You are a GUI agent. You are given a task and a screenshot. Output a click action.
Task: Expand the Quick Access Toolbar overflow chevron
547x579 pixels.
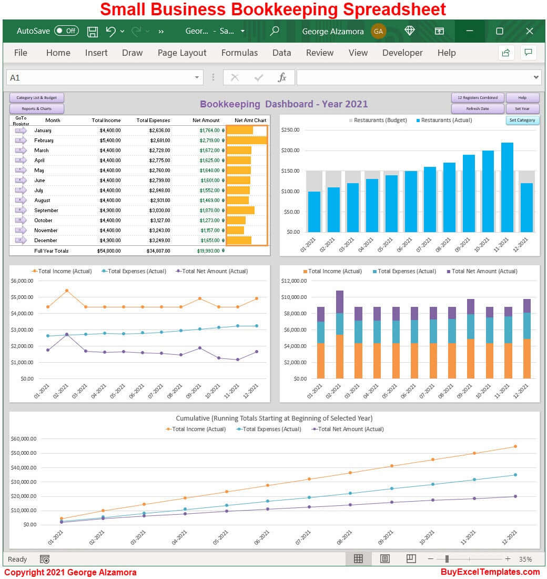point(161,32)
